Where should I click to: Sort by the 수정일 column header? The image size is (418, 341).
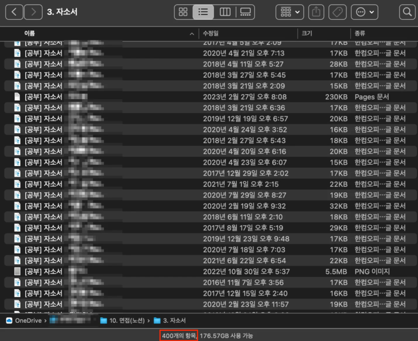[x=211, y=33]
